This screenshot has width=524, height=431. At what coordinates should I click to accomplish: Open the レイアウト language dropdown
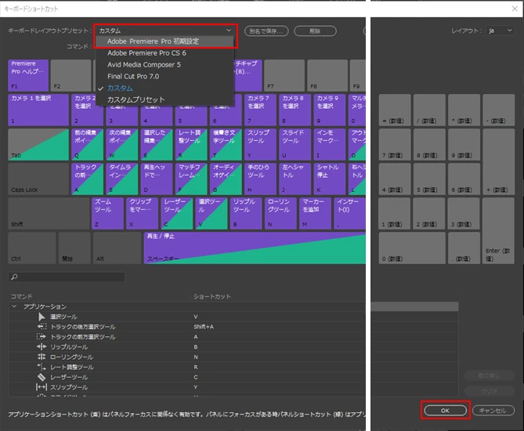[500, 31]
